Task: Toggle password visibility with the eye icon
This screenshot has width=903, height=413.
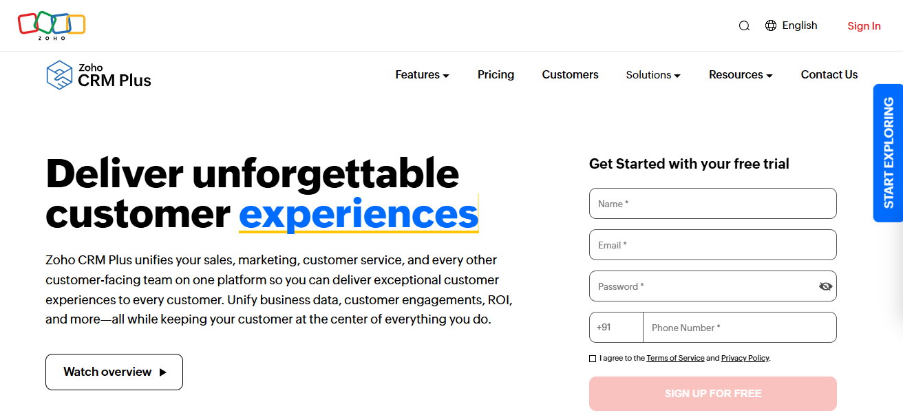Action: click(x=825, y=286)
